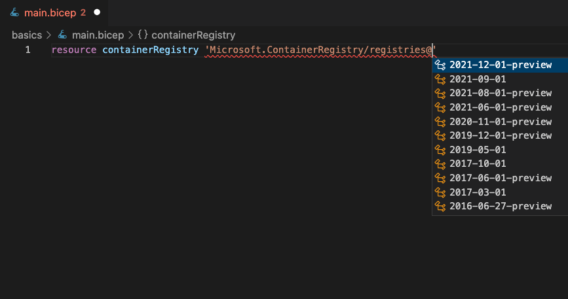
Task: Click the Bicep icon in the breadcrumb bar
Action: tap(63, 35)
